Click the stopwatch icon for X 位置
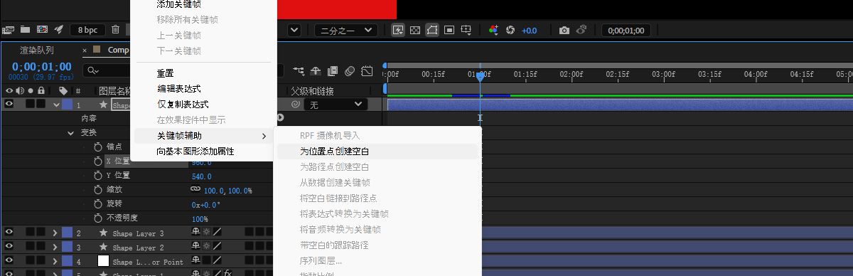The height and width of the screenshot is (276, 853). [98, 161]
